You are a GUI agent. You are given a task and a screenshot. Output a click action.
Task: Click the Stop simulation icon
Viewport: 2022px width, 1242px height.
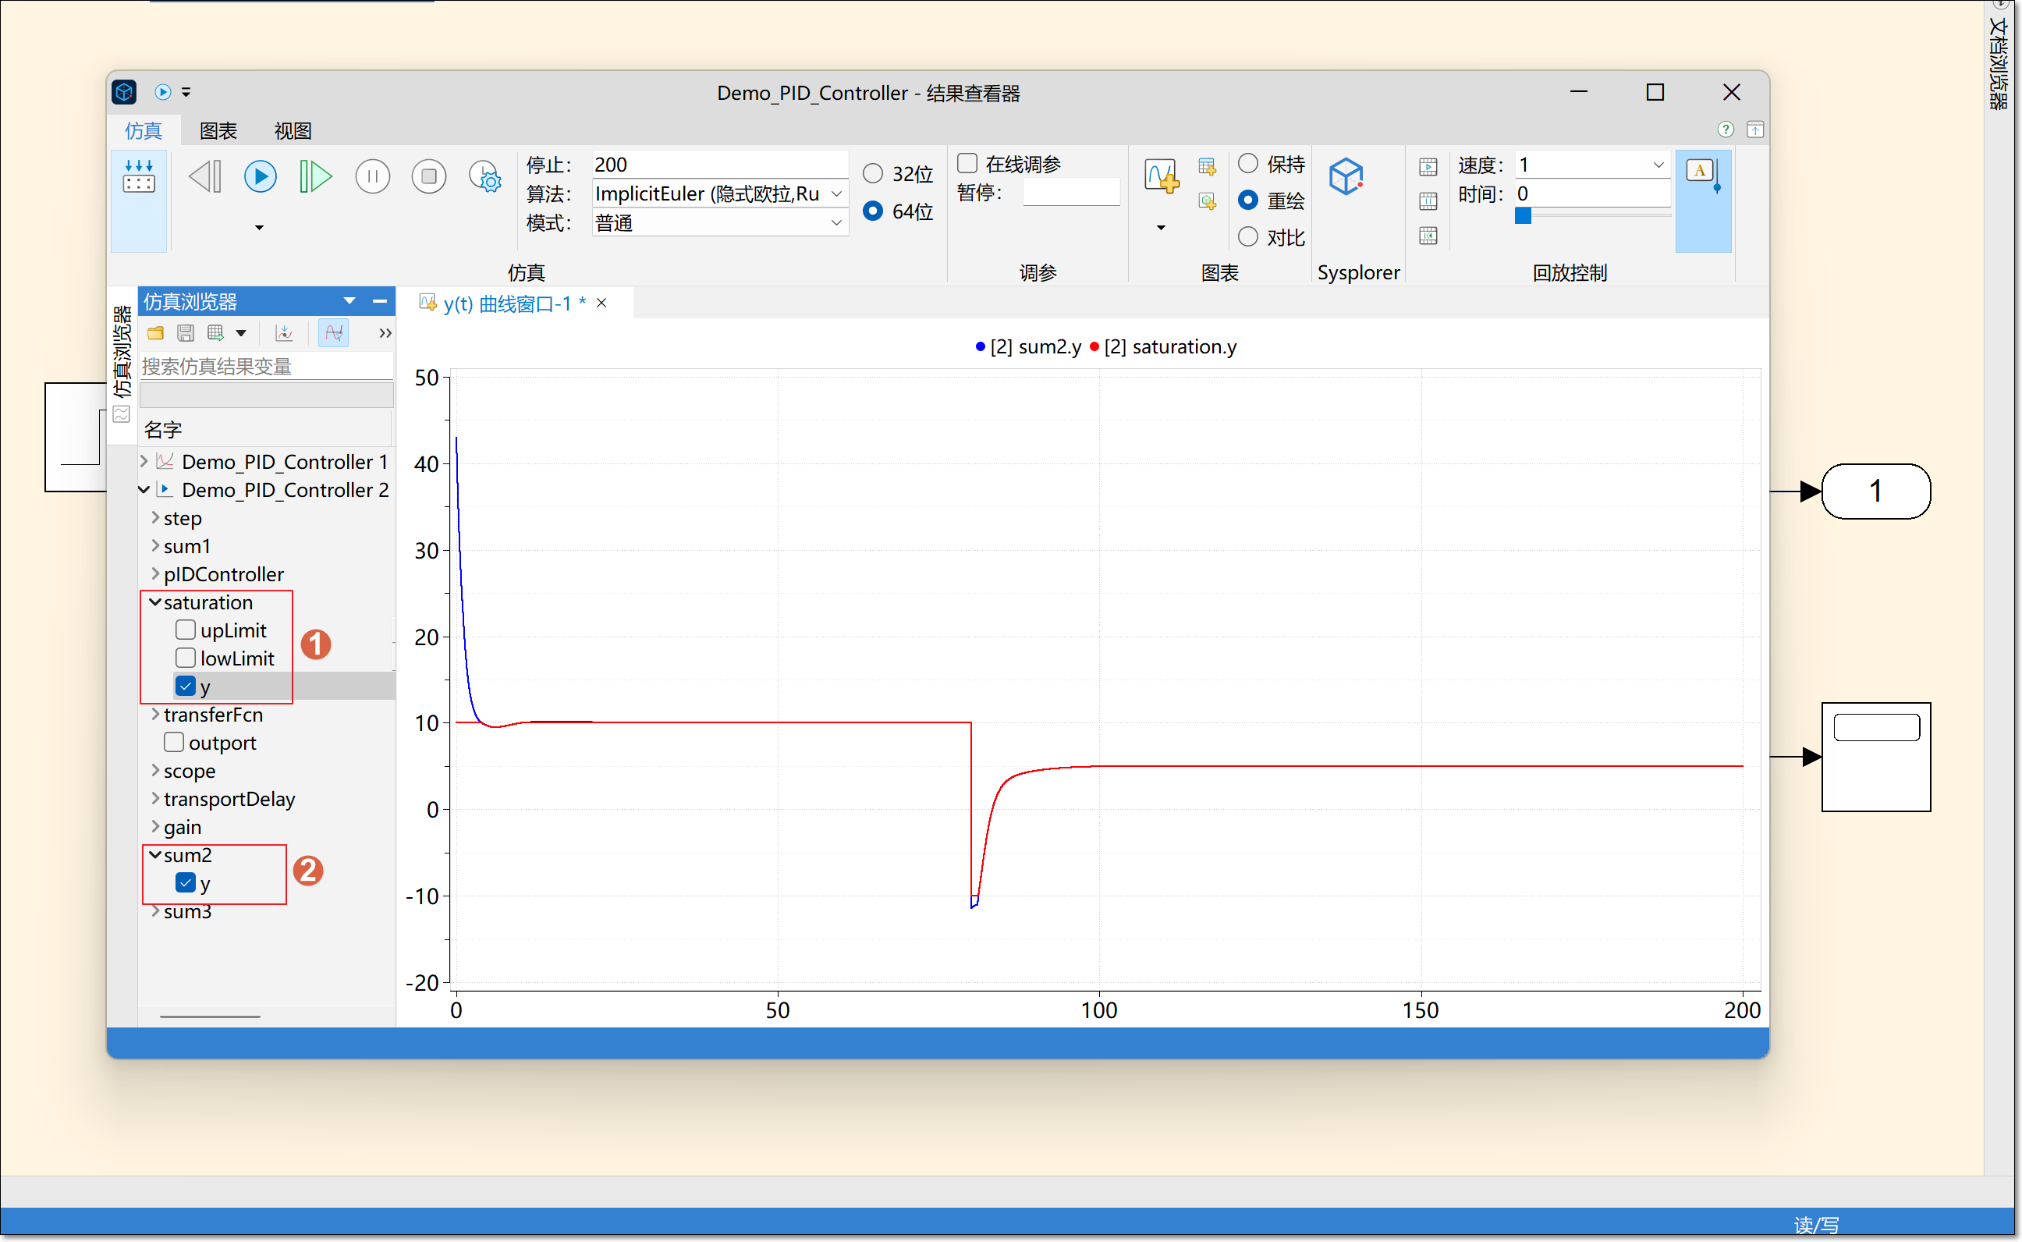[428, 176]
